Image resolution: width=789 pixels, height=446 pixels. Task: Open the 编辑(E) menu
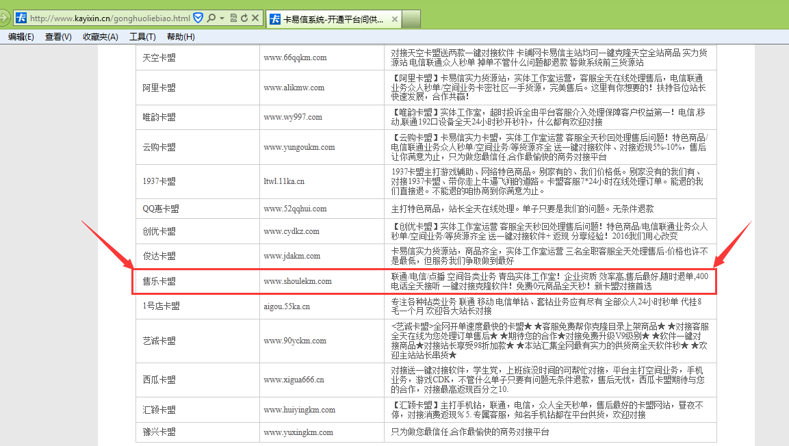pyautogui.click(x=21, y=37)
